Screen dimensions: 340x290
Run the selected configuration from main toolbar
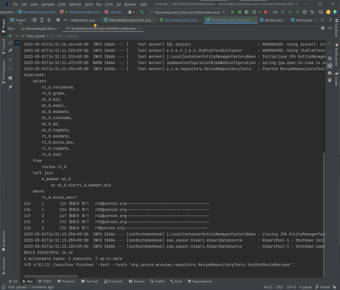[x=233, y=12]
